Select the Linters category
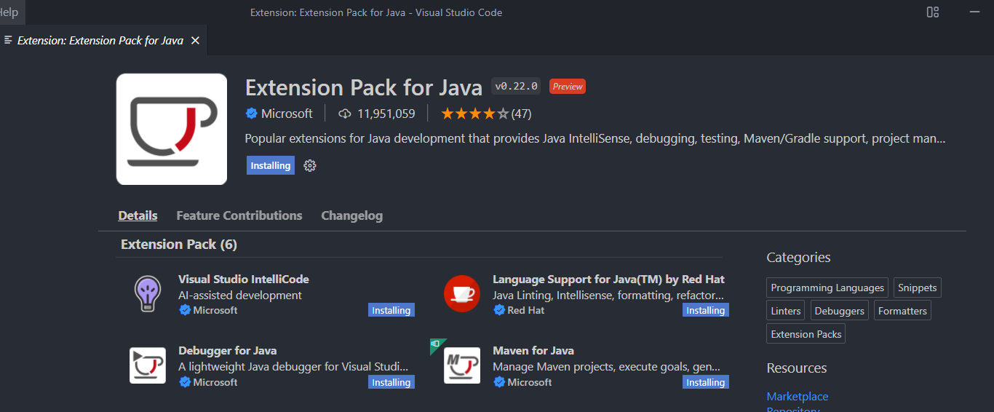 [786, 311]
